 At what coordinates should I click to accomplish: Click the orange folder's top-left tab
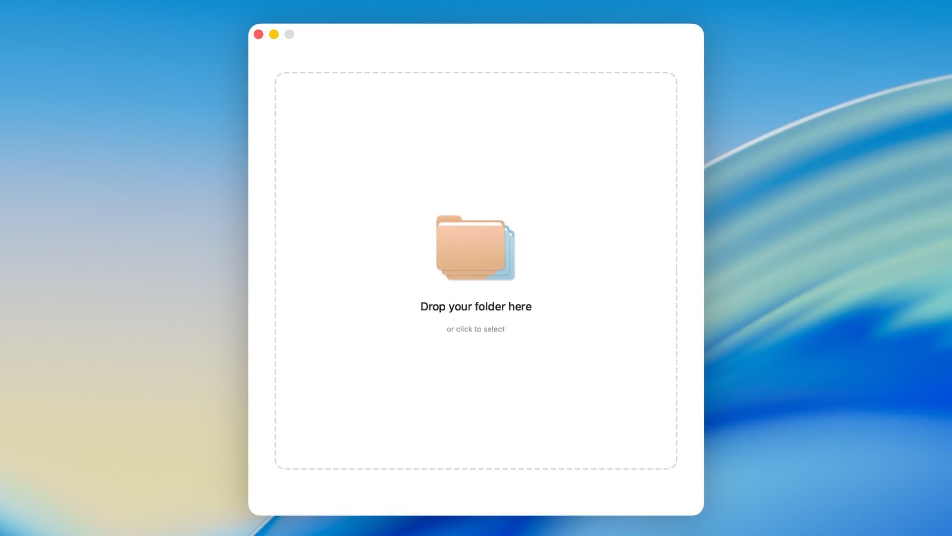pos(448,219)
